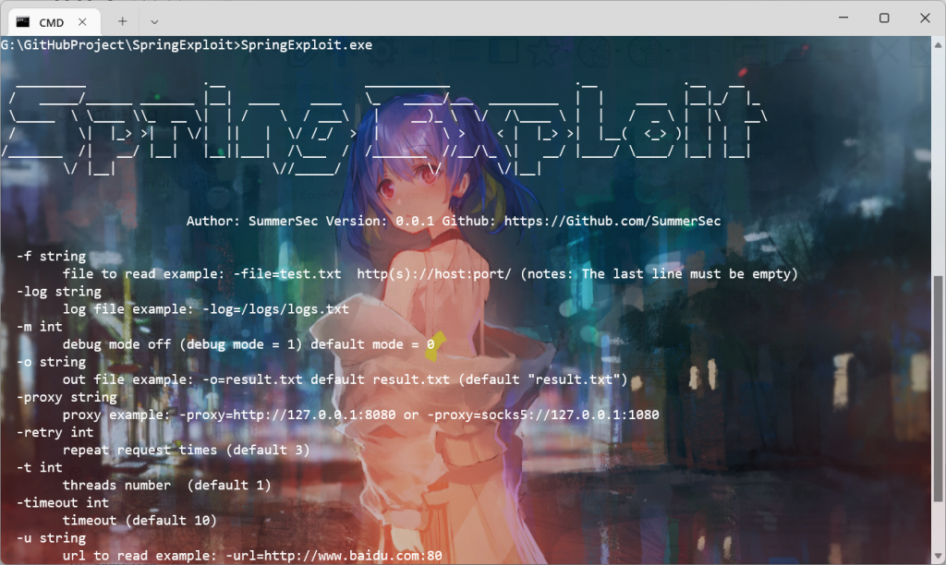The image size is (946, 565).
Task: Click the "-log=/logs/logs.txt" example text
Action: [x=275, y=309]
